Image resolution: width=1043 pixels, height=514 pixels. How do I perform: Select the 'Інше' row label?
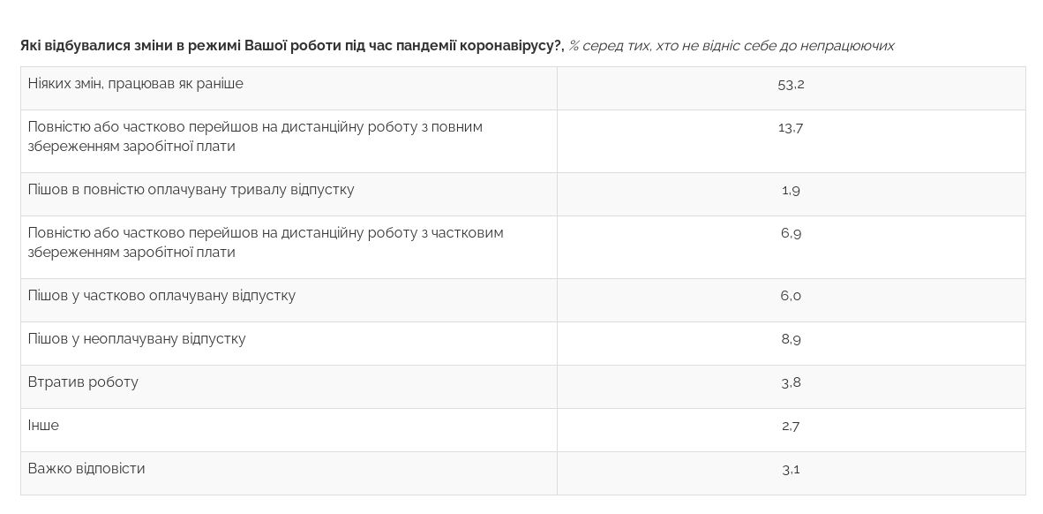pos(44,426)
